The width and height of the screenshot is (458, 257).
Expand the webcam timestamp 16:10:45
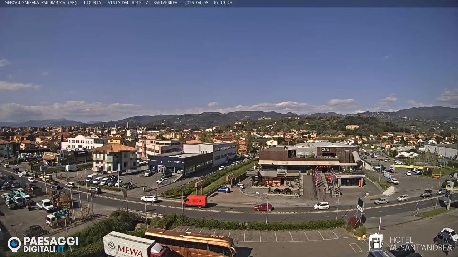click(x=222, y=3)
